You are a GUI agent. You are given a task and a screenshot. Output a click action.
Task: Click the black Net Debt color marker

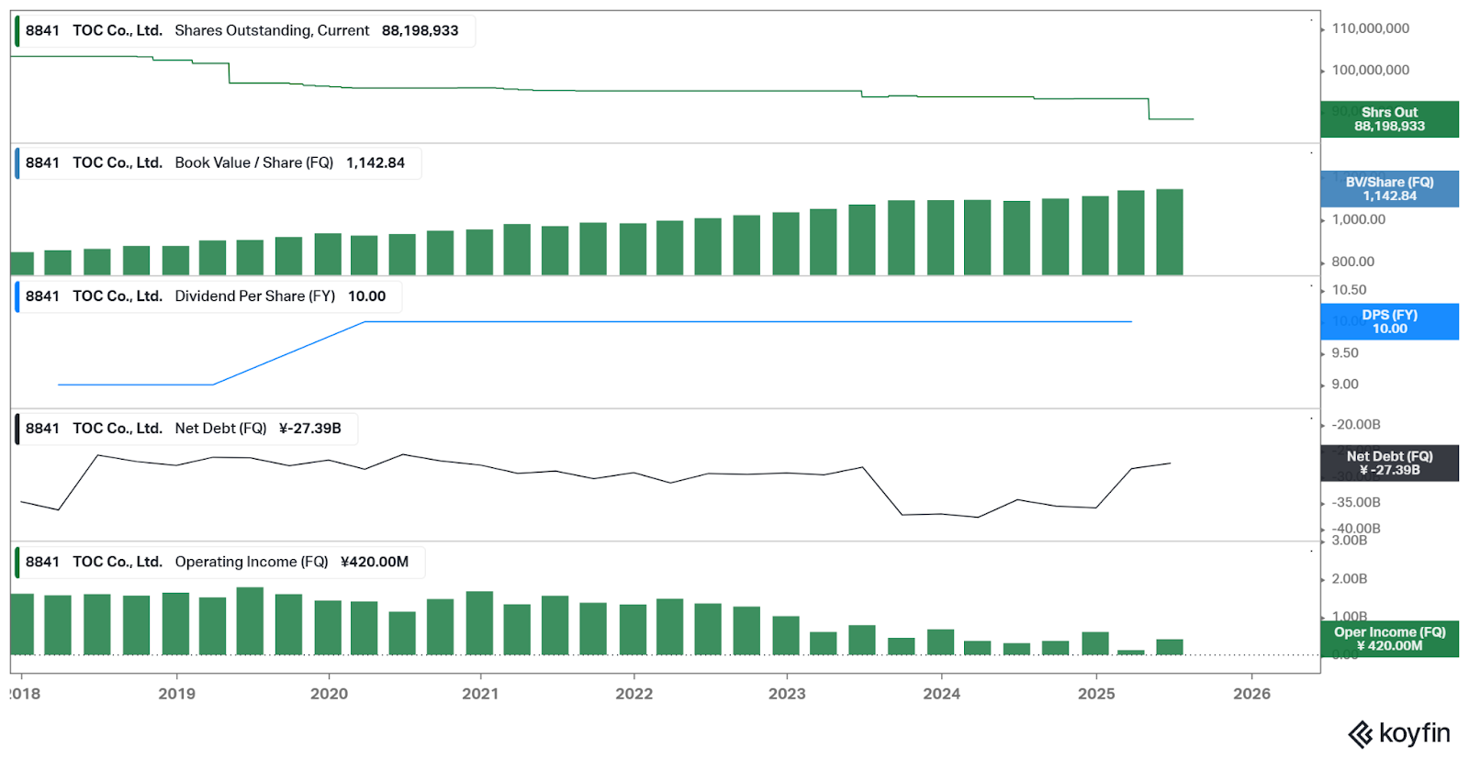[x=17, y=429]
